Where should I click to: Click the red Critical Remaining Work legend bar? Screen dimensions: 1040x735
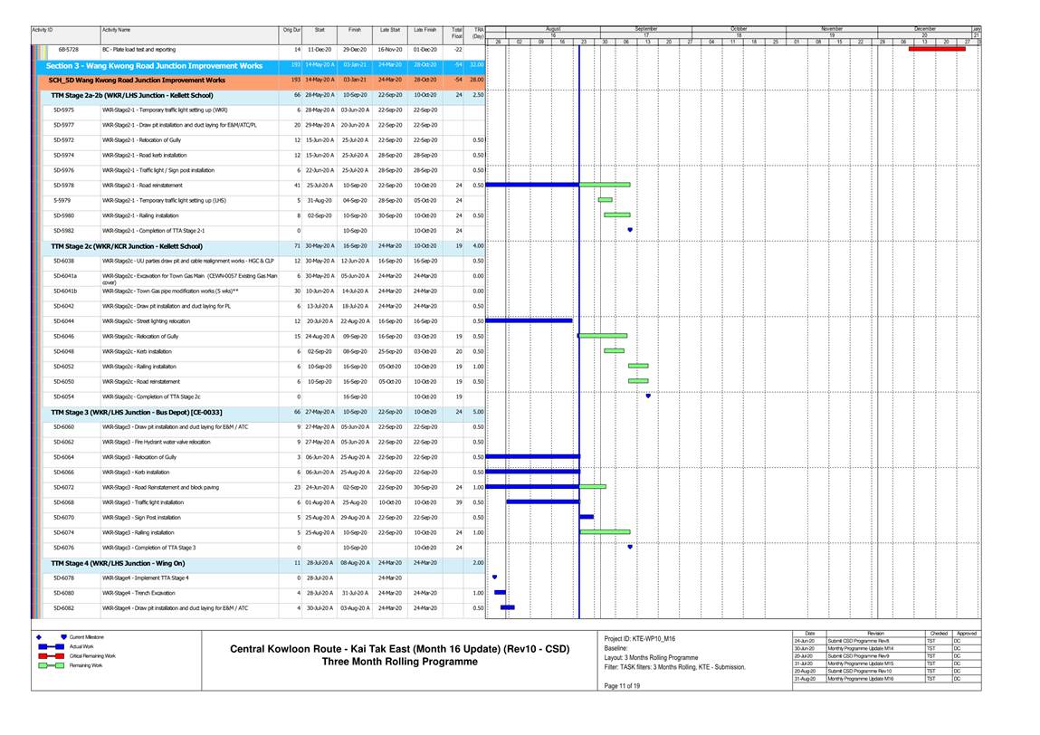50,655
